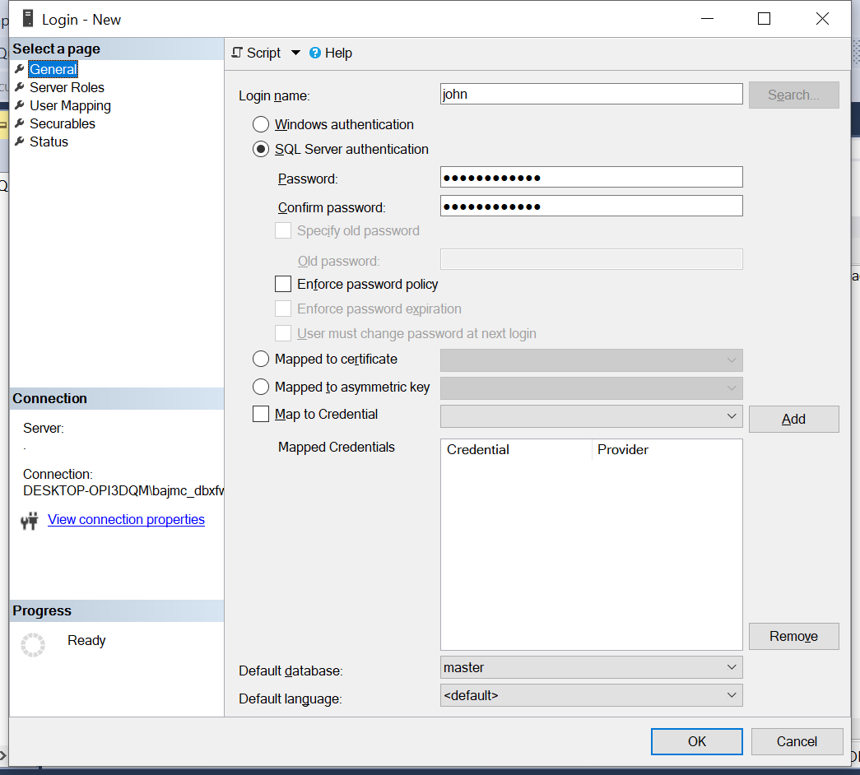
Task: Open the Server Roles page
Action: coord(67,87)
